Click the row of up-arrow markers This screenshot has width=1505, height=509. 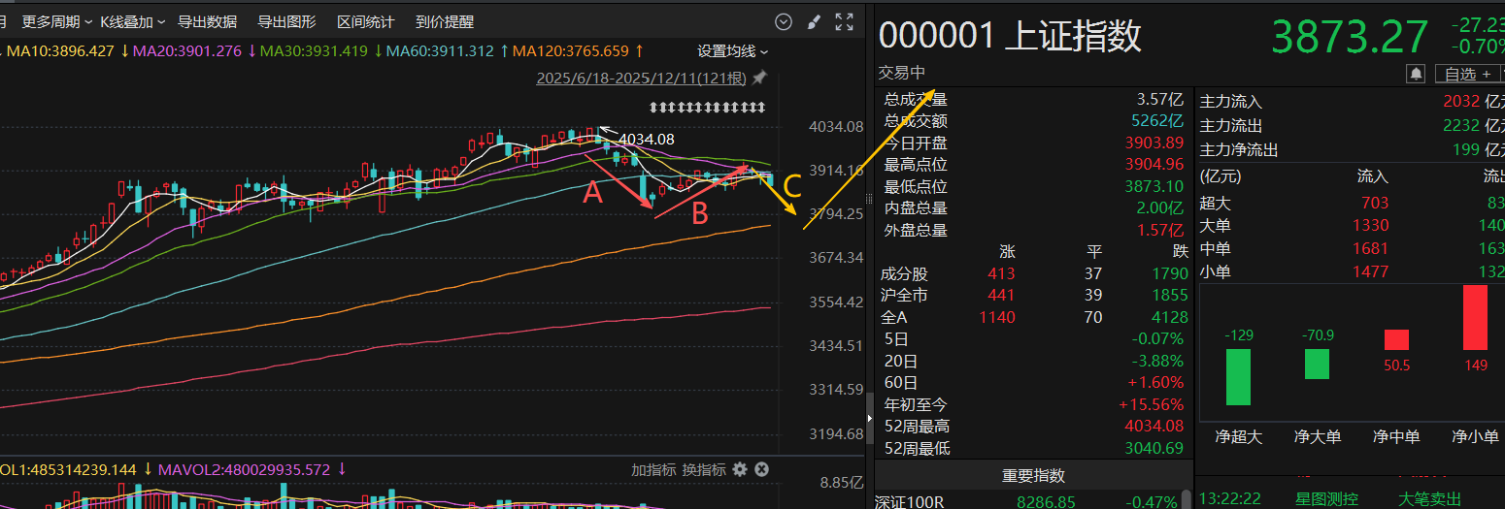click(x=707, y=106)
